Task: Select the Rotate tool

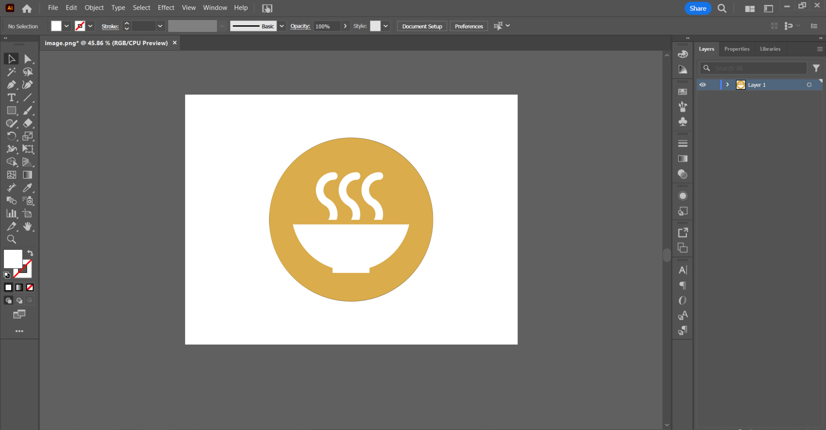Action: pos(10,136)
